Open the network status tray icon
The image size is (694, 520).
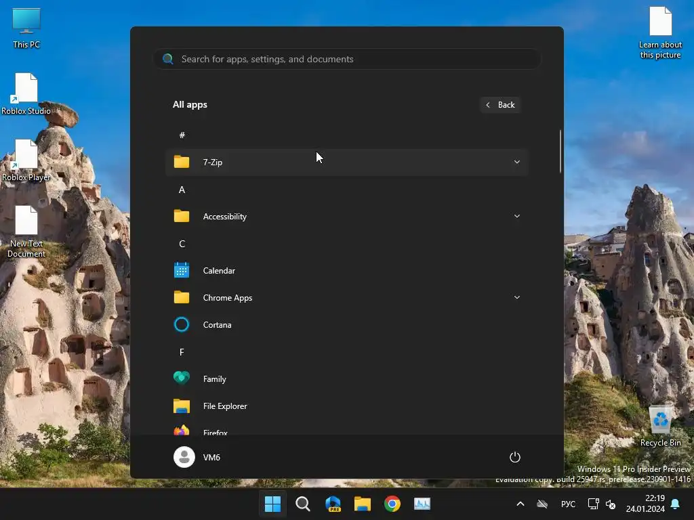594,504
